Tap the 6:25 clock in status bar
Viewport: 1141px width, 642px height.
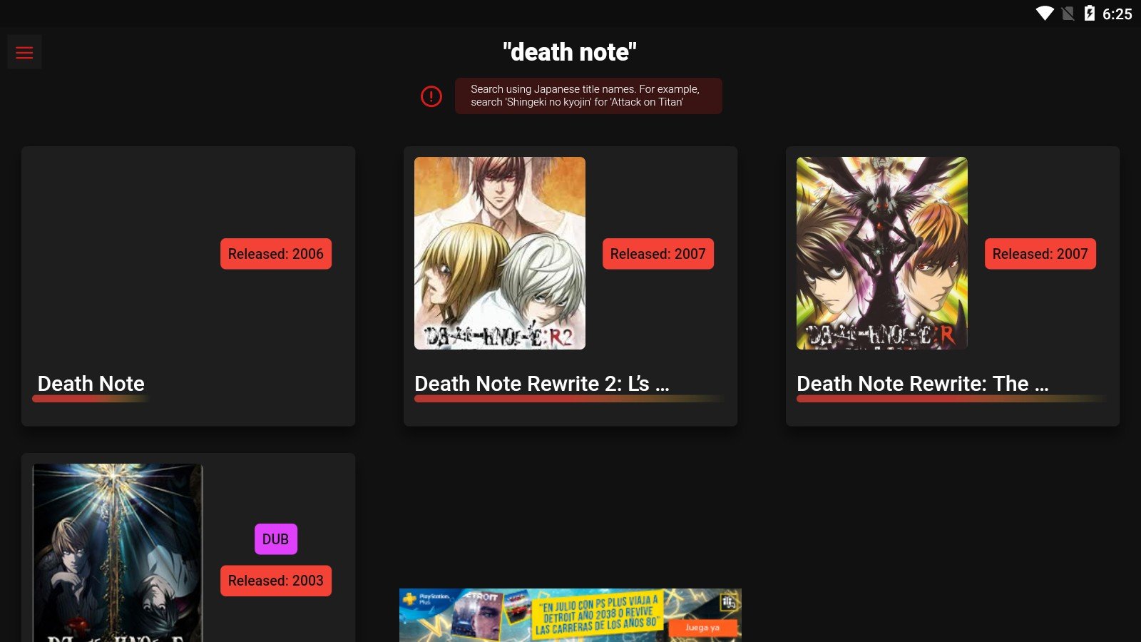[x=1117, y=14]
